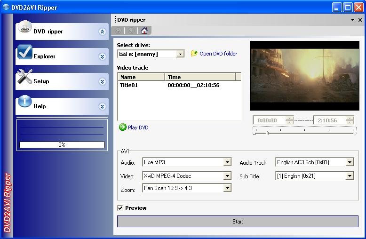The height and width of the screenshot is (239, 366).
Task: Open the Video codec dropdown
Action: click(x=227, y=176)
